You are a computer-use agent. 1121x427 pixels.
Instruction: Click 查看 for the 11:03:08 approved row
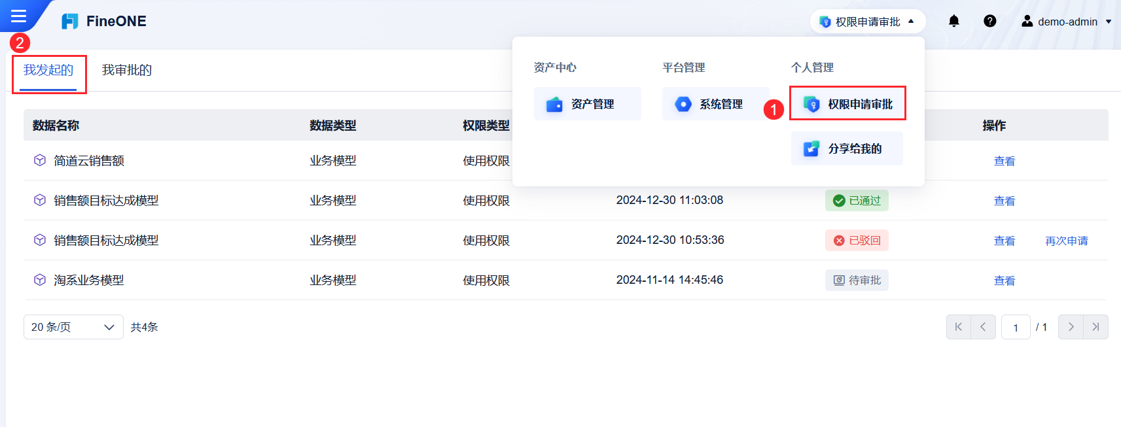click(x=1004, y=201)
